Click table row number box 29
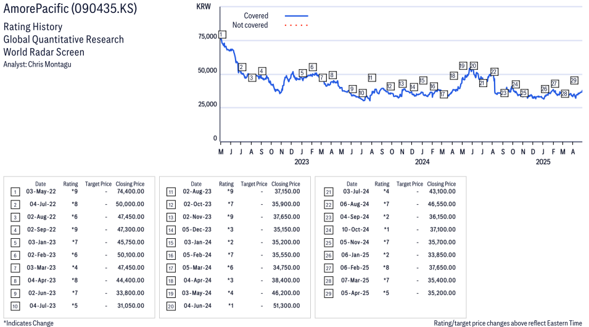The image size is (589, 327). [x=329, y=294]
